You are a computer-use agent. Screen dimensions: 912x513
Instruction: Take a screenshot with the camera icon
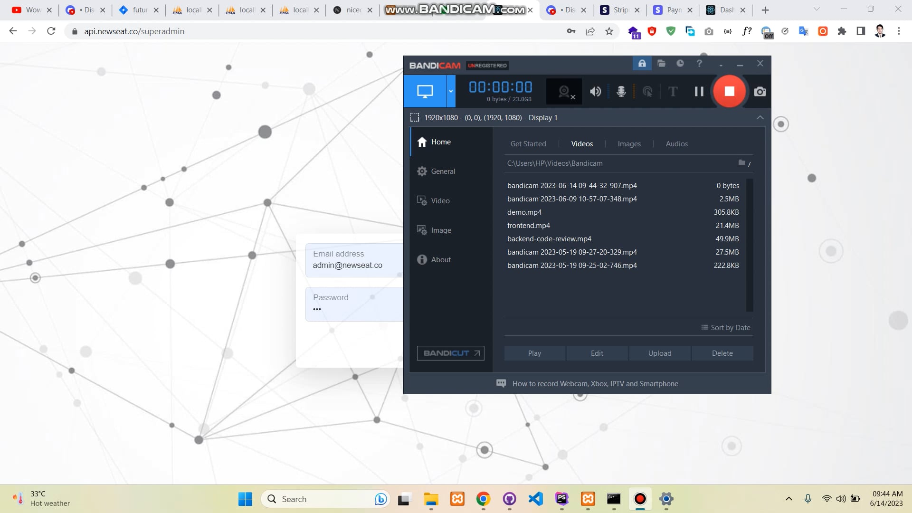coord(760,91)
